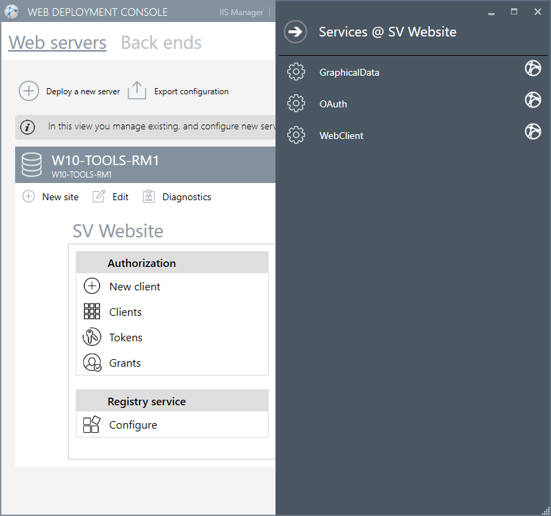Viewport: 551px width, 516px height.
Task: Edit the W10-TOOLS-RM1 server
Action: point(112,197)
